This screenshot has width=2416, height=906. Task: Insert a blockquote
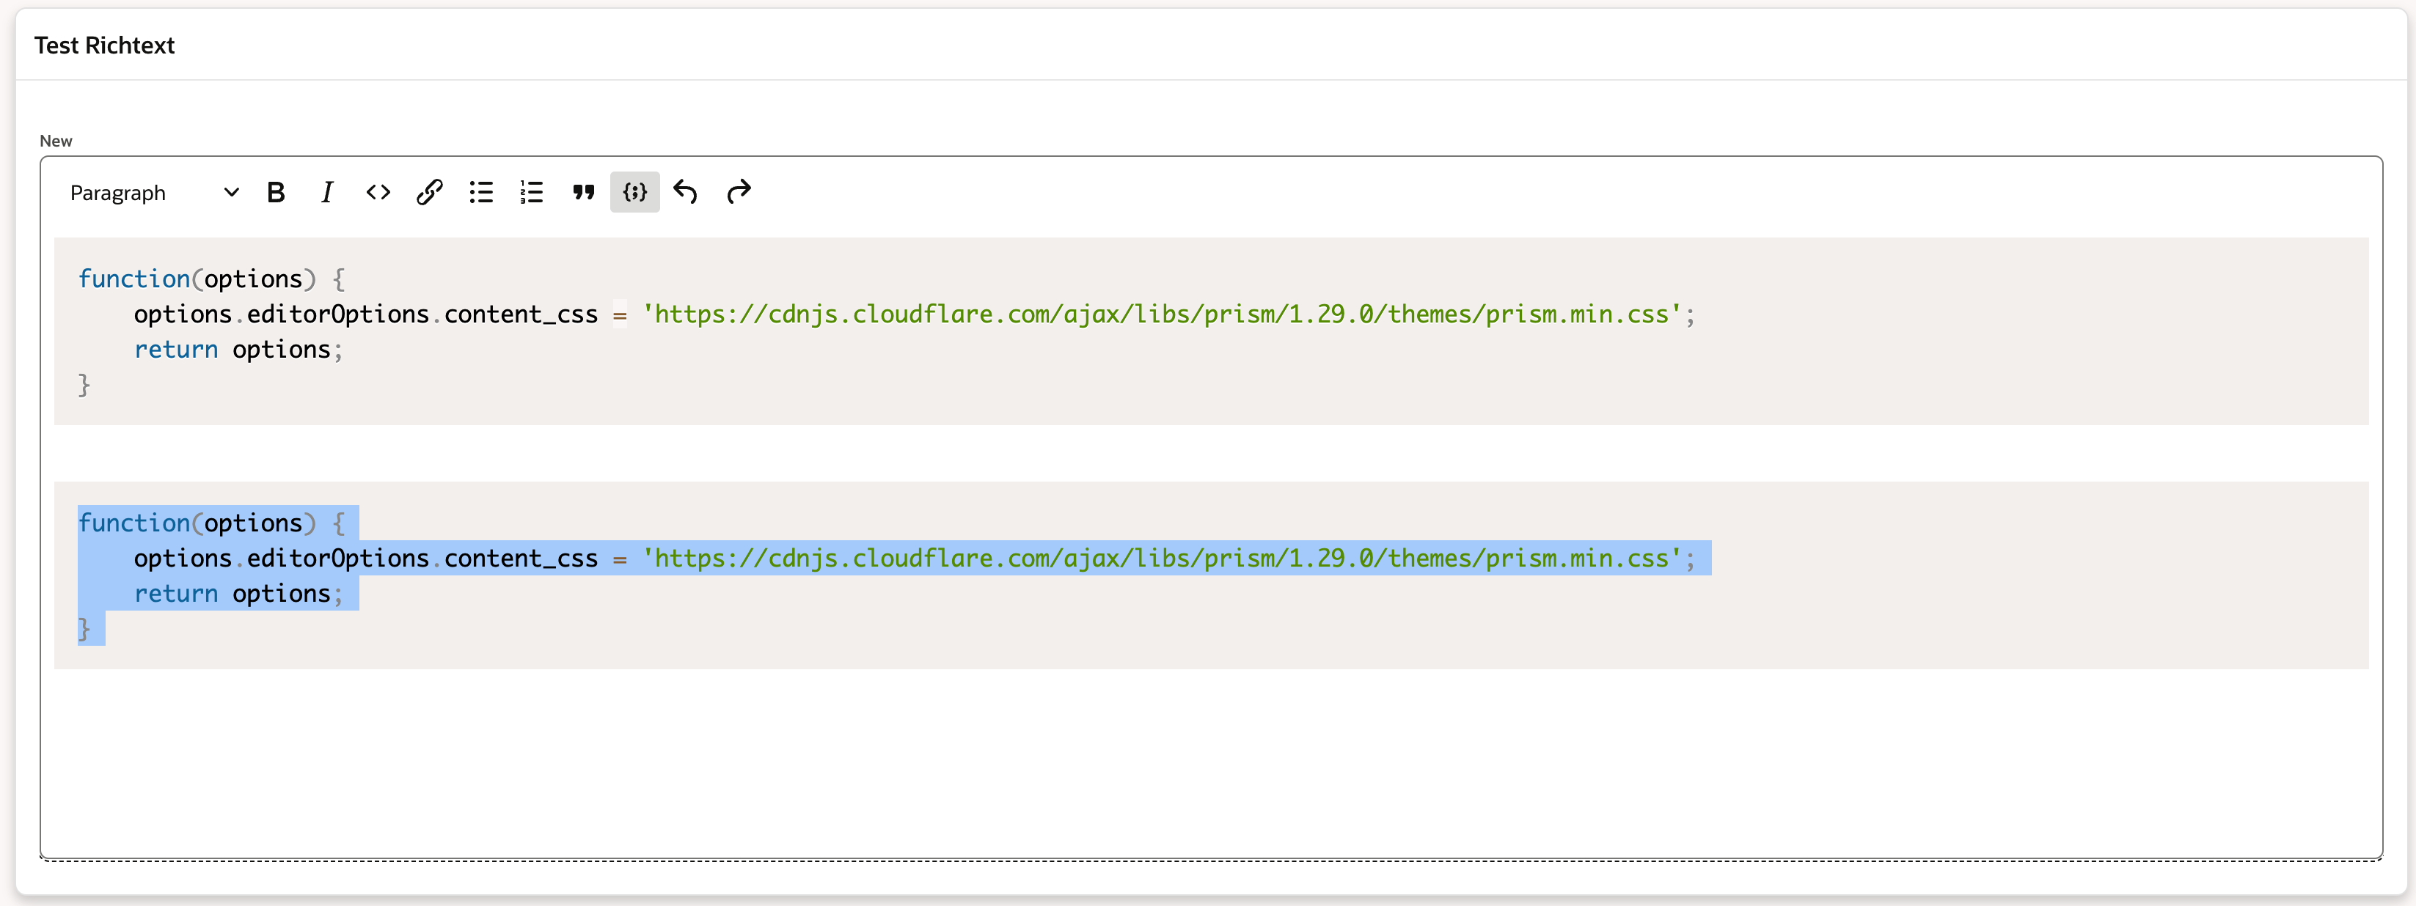pyautogui.click(x=583, y=192)
